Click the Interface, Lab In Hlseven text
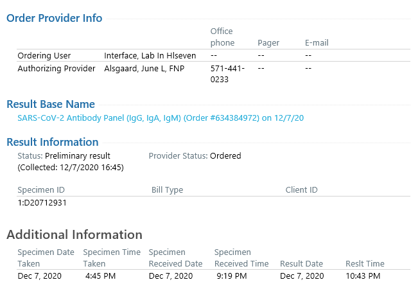Image resolution: width=420 pixels, height=298 pixels. pyautogui.click(x=150, y=55)
